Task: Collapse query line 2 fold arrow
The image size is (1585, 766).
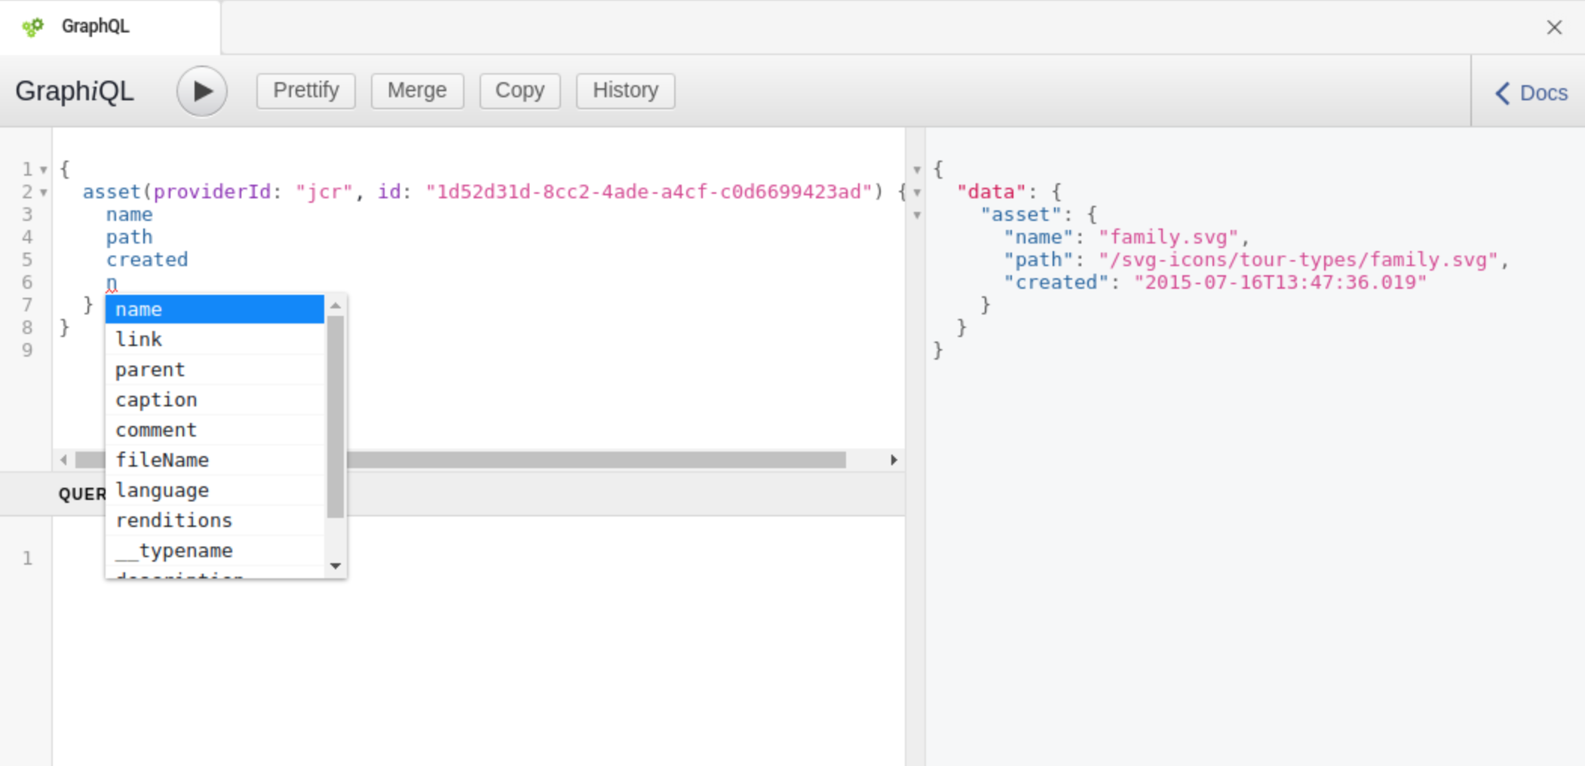Action: (44, 193)
